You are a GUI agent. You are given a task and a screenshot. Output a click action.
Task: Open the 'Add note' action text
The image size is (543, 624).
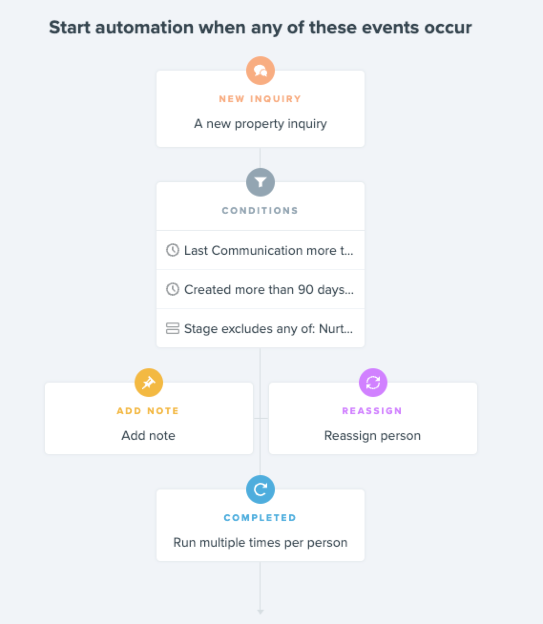(148, 436)
